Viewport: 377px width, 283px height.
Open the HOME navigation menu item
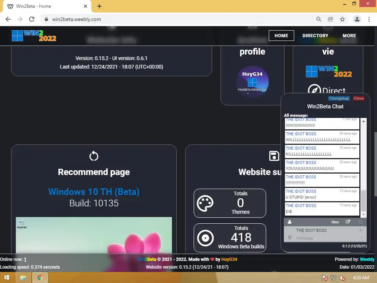click(281, 36)
